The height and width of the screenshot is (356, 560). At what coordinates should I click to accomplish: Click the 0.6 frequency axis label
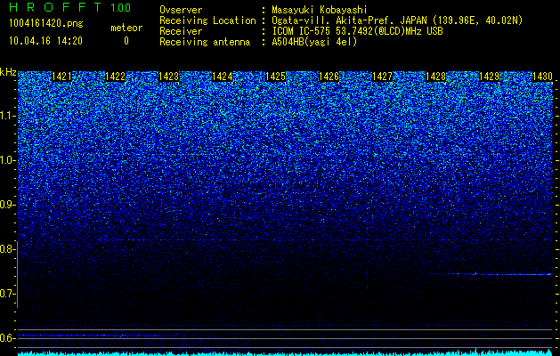[x=7, y=338]
